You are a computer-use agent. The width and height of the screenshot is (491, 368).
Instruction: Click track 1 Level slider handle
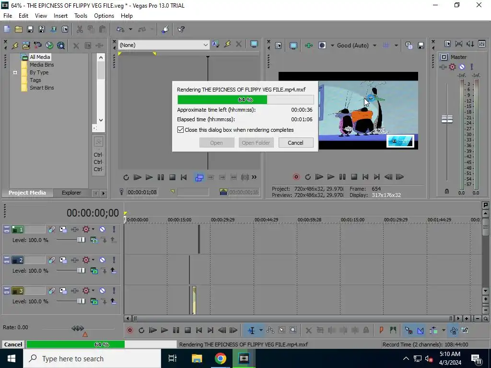coord(81,240)
